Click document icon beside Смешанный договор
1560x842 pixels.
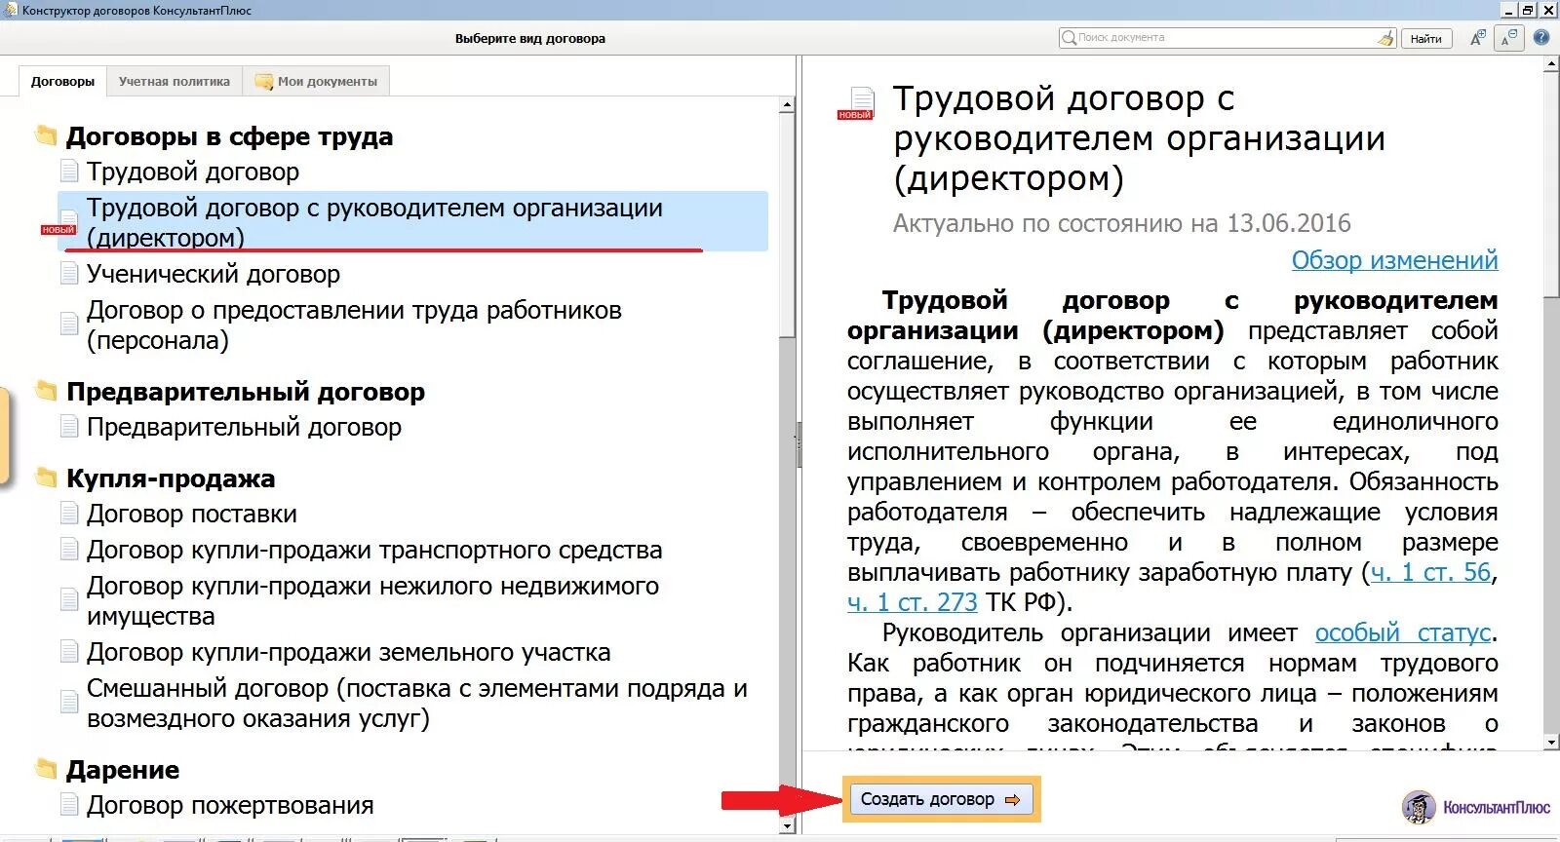tap(69, 702)
